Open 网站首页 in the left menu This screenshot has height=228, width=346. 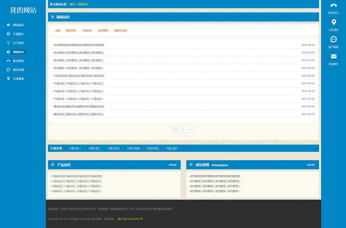click(x=18, y=25)
